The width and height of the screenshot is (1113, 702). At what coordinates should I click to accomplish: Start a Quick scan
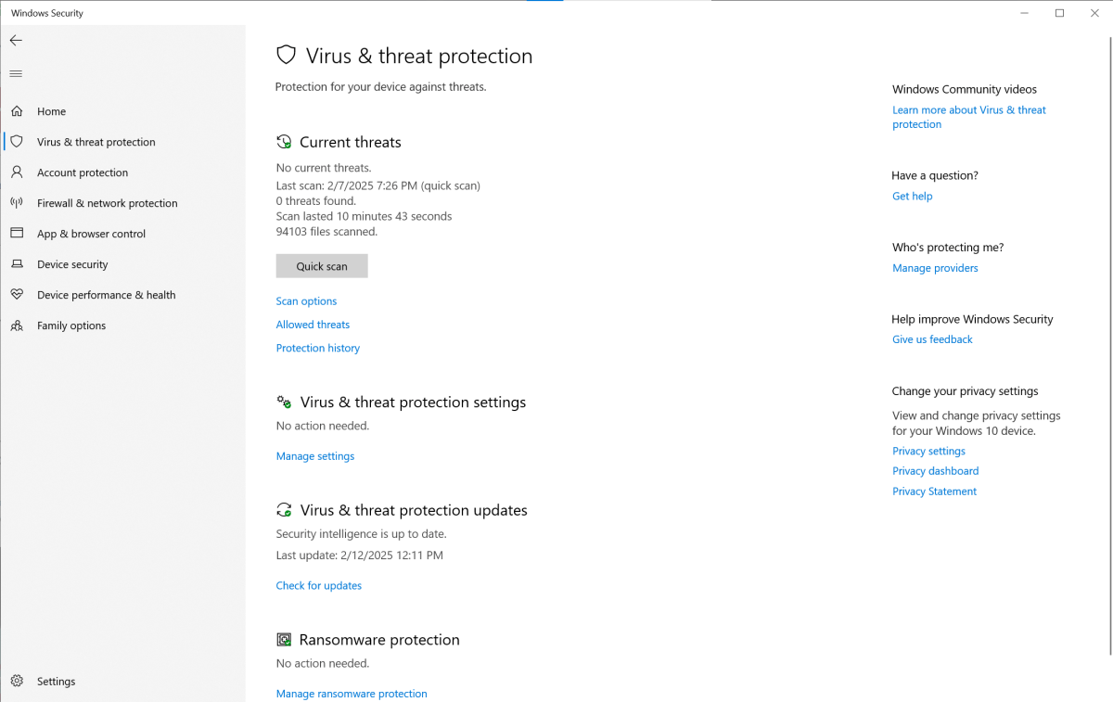322,266
